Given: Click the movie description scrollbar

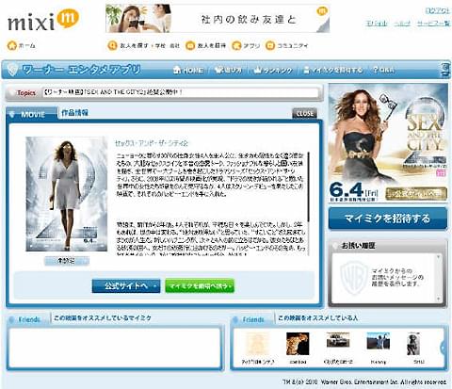Looking at the screenshot, I should (x=309, y=186).
